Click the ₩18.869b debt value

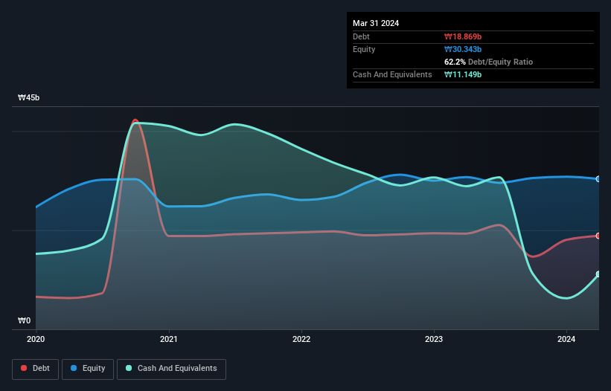coord(463,36)
